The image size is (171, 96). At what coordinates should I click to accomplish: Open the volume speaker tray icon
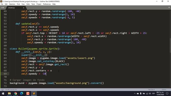pyautogui.click(x=150, y=94)
